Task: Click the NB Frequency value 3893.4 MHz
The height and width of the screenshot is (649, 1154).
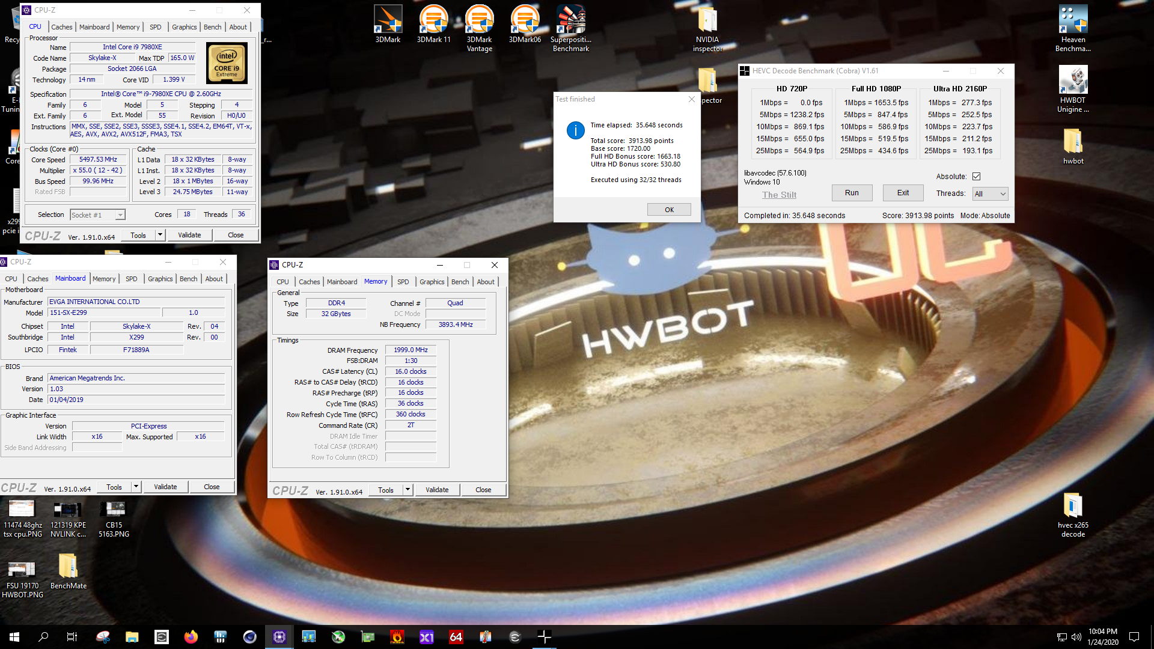Action: (x=456, y=324)
